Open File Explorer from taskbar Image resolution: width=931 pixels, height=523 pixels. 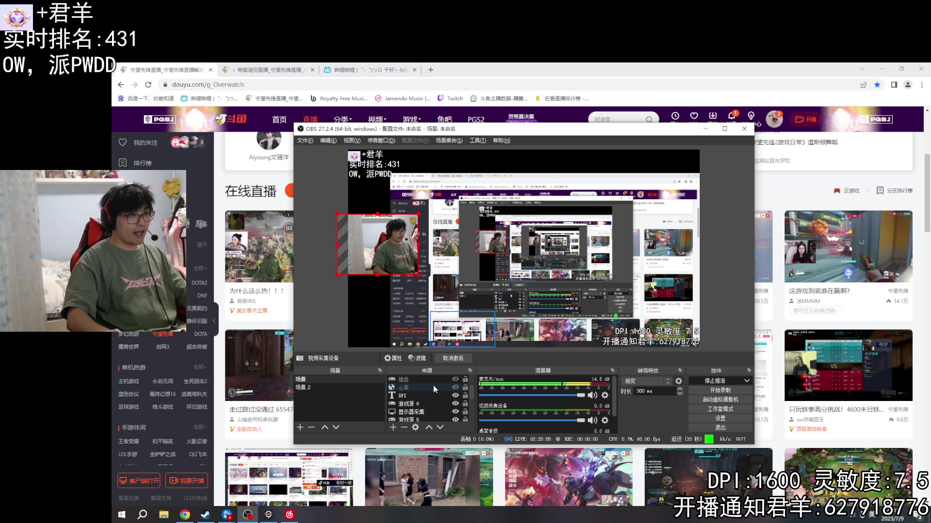tap(163, 514)
